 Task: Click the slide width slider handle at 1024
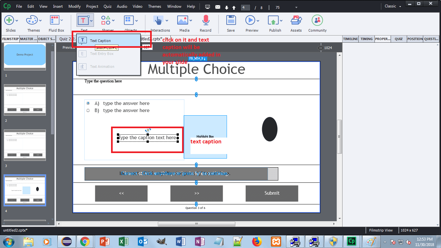(x=320, y=48)
